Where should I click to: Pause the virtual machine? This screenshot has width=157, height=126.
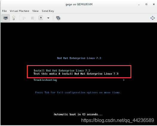(33, 18)
